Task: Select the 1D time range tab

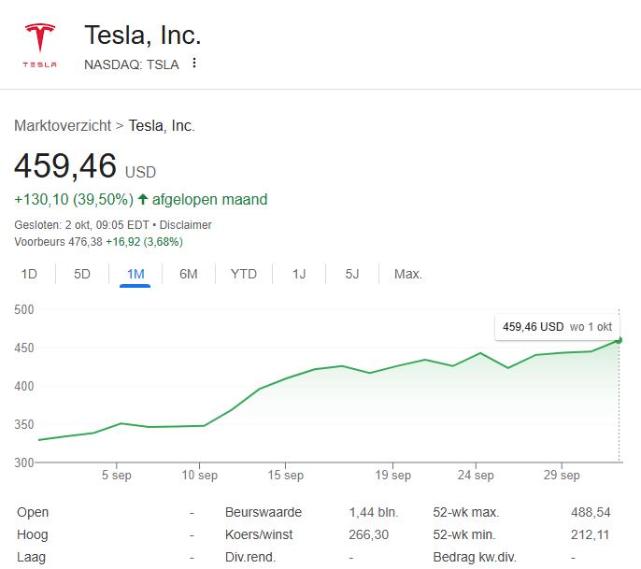Action: [29, 274]
